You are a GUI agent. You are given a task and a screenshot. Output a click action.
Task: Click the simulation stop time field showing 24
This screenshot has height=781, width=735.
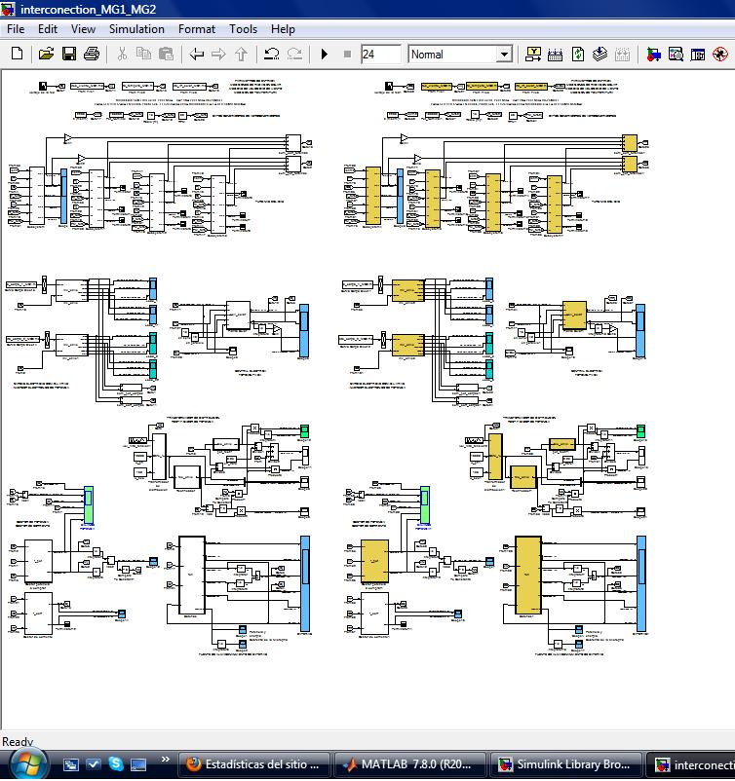tap(381, 54)
